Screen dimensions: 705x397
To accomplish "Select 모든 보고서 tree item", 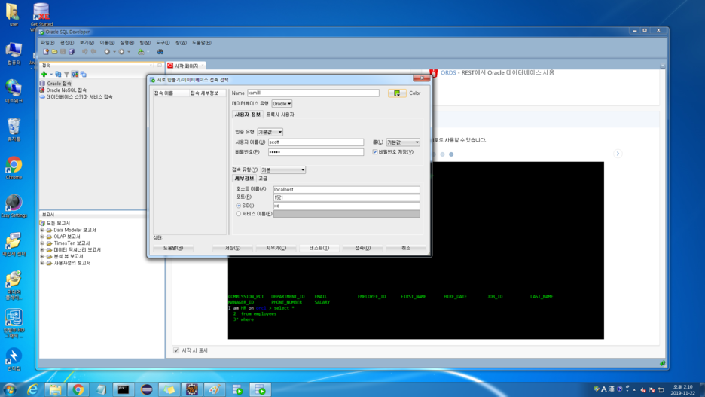I will click(x=59, y=224).
